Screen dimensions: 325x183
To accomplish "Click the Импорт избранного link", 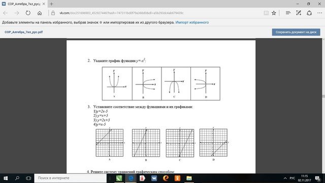I will pos(192,22).
